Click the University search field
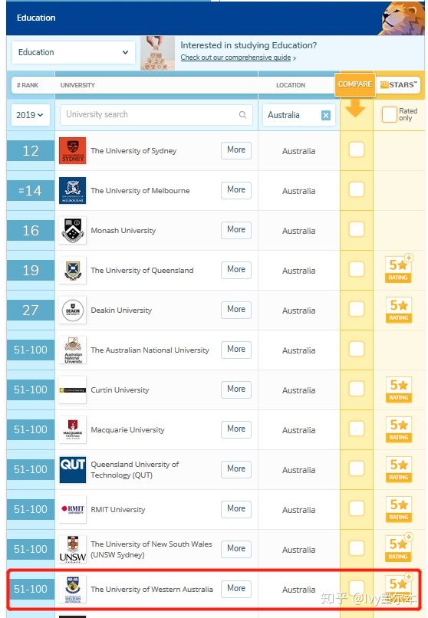This screenshot has width=428, height=618. coord(156,115)
